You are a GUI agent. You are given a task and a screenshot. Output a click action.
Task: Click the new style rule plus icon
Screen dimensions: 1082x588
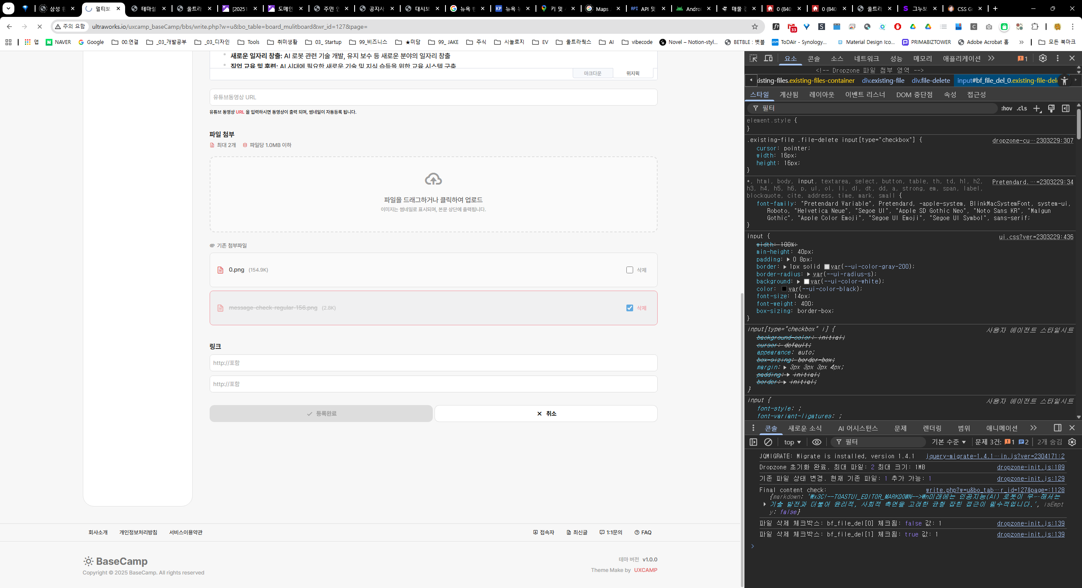(1037, 109)
